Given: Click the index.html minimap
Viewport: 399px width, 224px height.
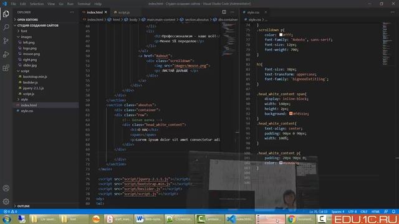Looking at the screenshot, I should point(228,39).
